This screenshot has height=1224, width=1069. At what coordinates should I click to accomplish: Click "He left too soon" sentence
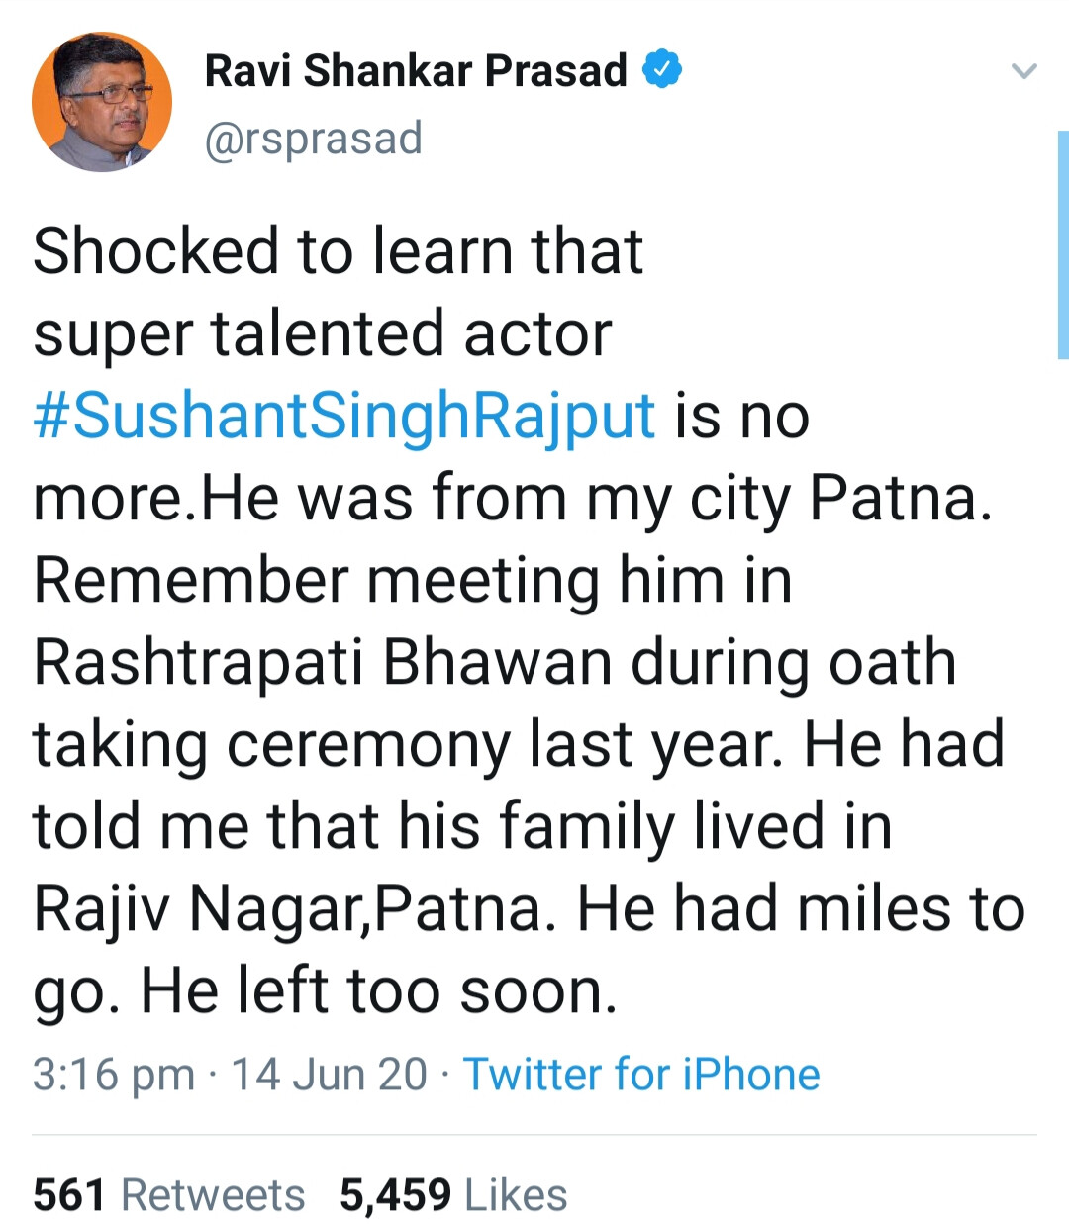[x=378, y=990]
